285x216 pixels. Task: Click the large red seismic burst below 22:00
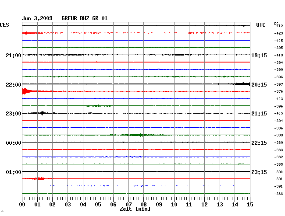click(26, 91)
